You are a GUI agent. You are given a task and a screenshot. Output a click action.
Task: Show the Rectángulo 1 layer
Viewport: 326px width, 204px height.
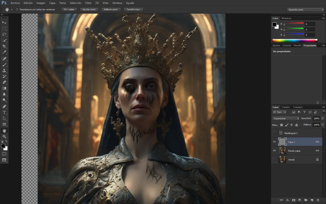(274, 133)
